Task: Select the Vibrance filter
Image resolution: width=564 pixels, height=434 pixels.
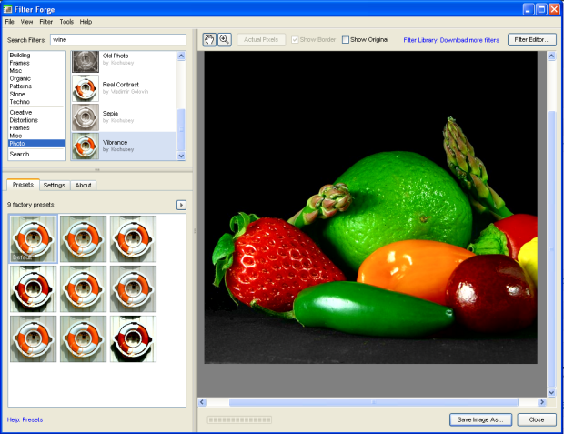Action: pyautogui.click(x=124, y=146)
